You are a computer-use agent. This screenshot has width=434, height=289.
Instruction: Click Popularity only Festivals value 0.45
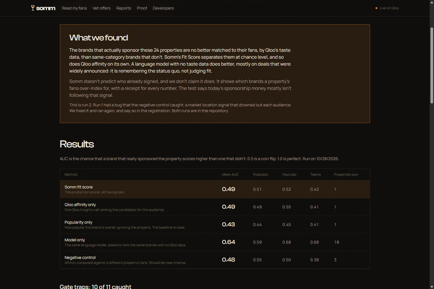click(286, 224)
